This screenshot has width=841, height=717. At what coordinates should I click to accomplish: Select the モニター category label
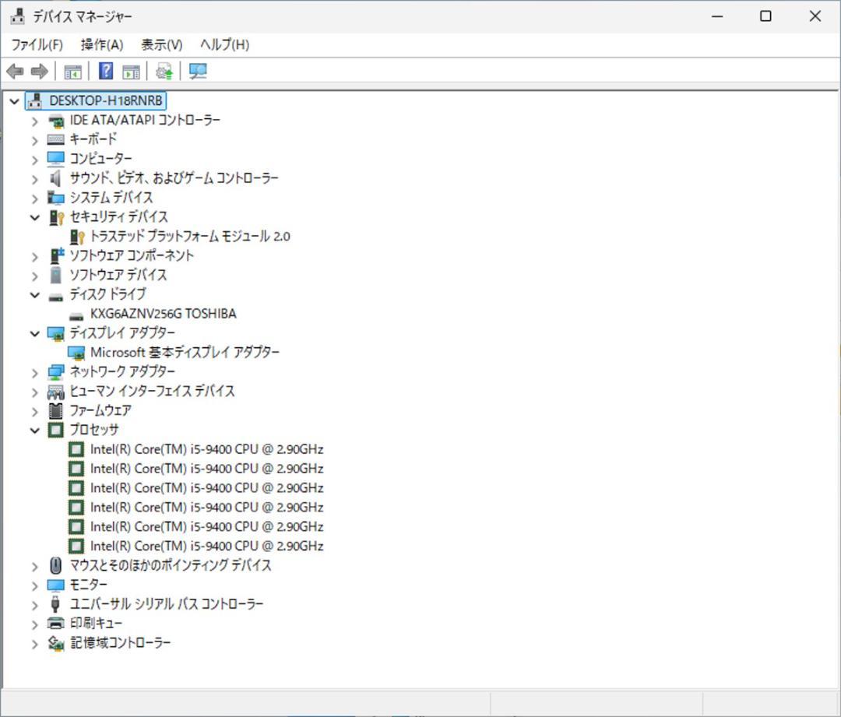tap(89, 585)
